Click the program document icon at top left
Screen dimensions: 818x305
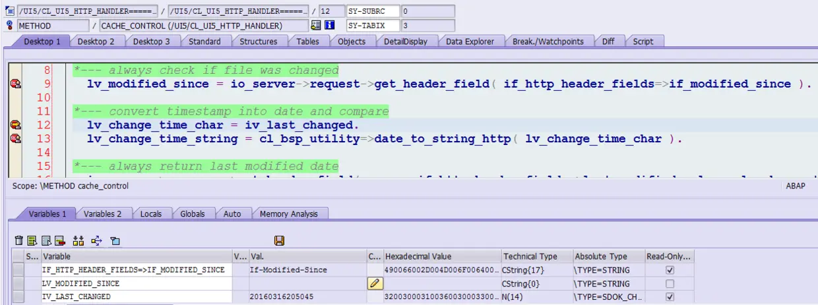[9, 11]
